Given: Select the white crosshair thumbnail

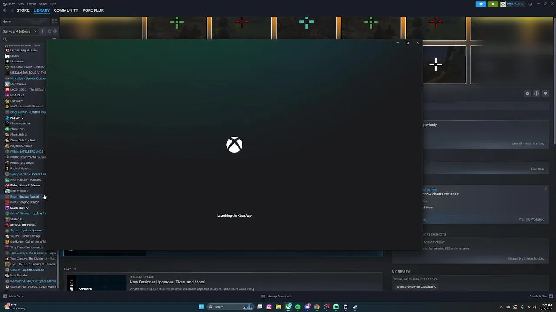Looking at the screenshot, I should 444,65.
